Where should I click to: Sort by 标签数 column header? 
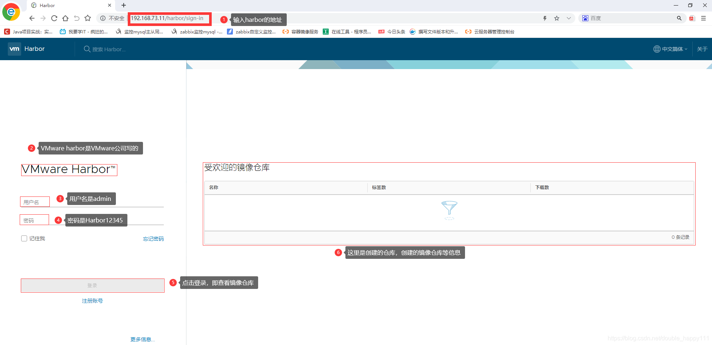379,188
